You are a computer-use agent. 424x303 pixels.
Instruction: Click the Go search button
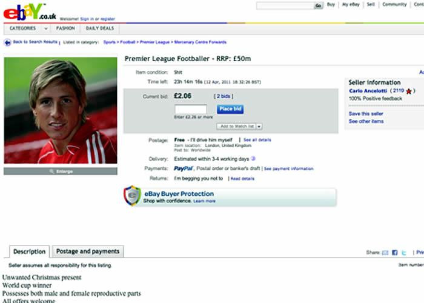(x=318, y=5)
